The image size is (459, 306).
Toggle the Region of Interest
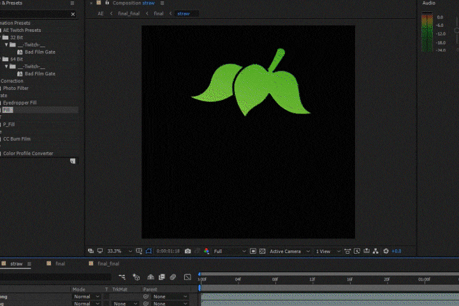[x=253, y=251]
